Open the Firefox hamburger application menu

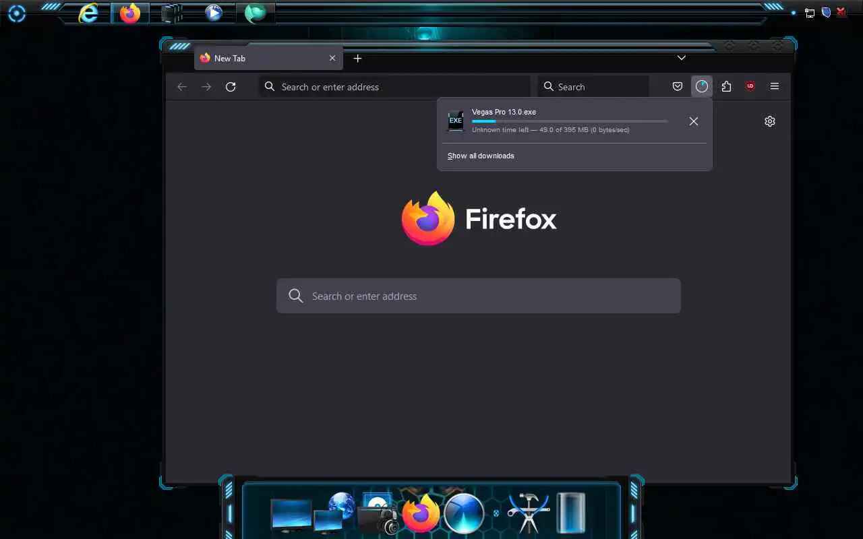[x=775, y=86]
